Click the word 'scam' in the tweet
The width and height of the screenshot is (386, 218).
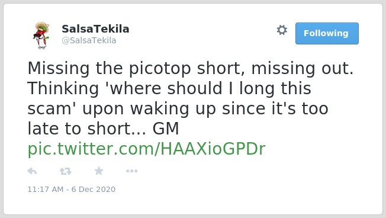coord(49,109)
